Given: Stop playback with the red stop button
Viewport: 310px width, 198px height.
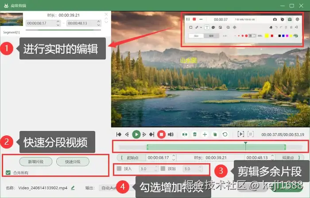Looking at the screenshot, I should [x=161, y=134].
